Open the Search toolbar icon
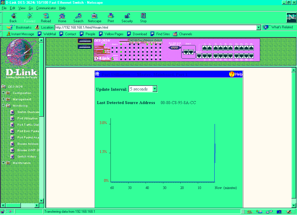 pos(78,17)
